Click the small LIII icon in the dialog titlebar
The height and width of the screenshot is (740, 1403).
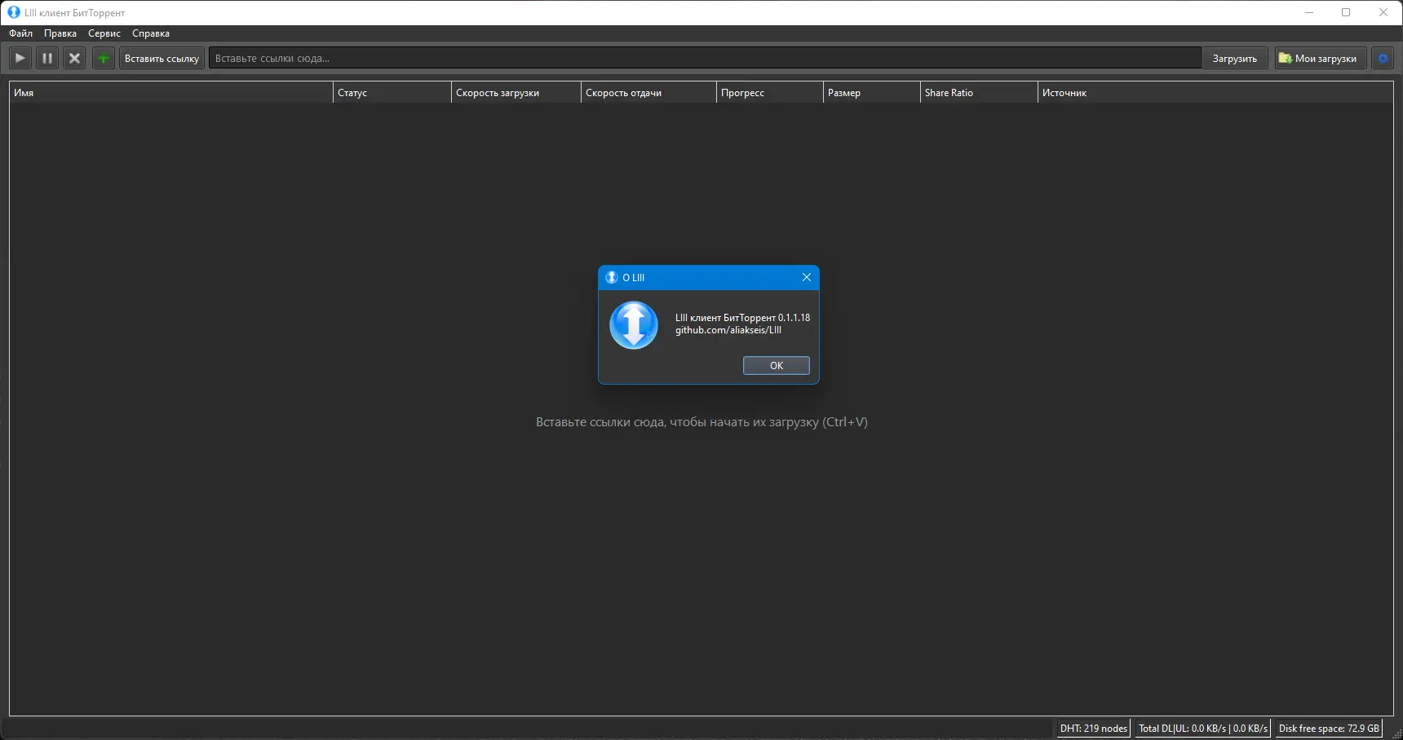[611, 277]
